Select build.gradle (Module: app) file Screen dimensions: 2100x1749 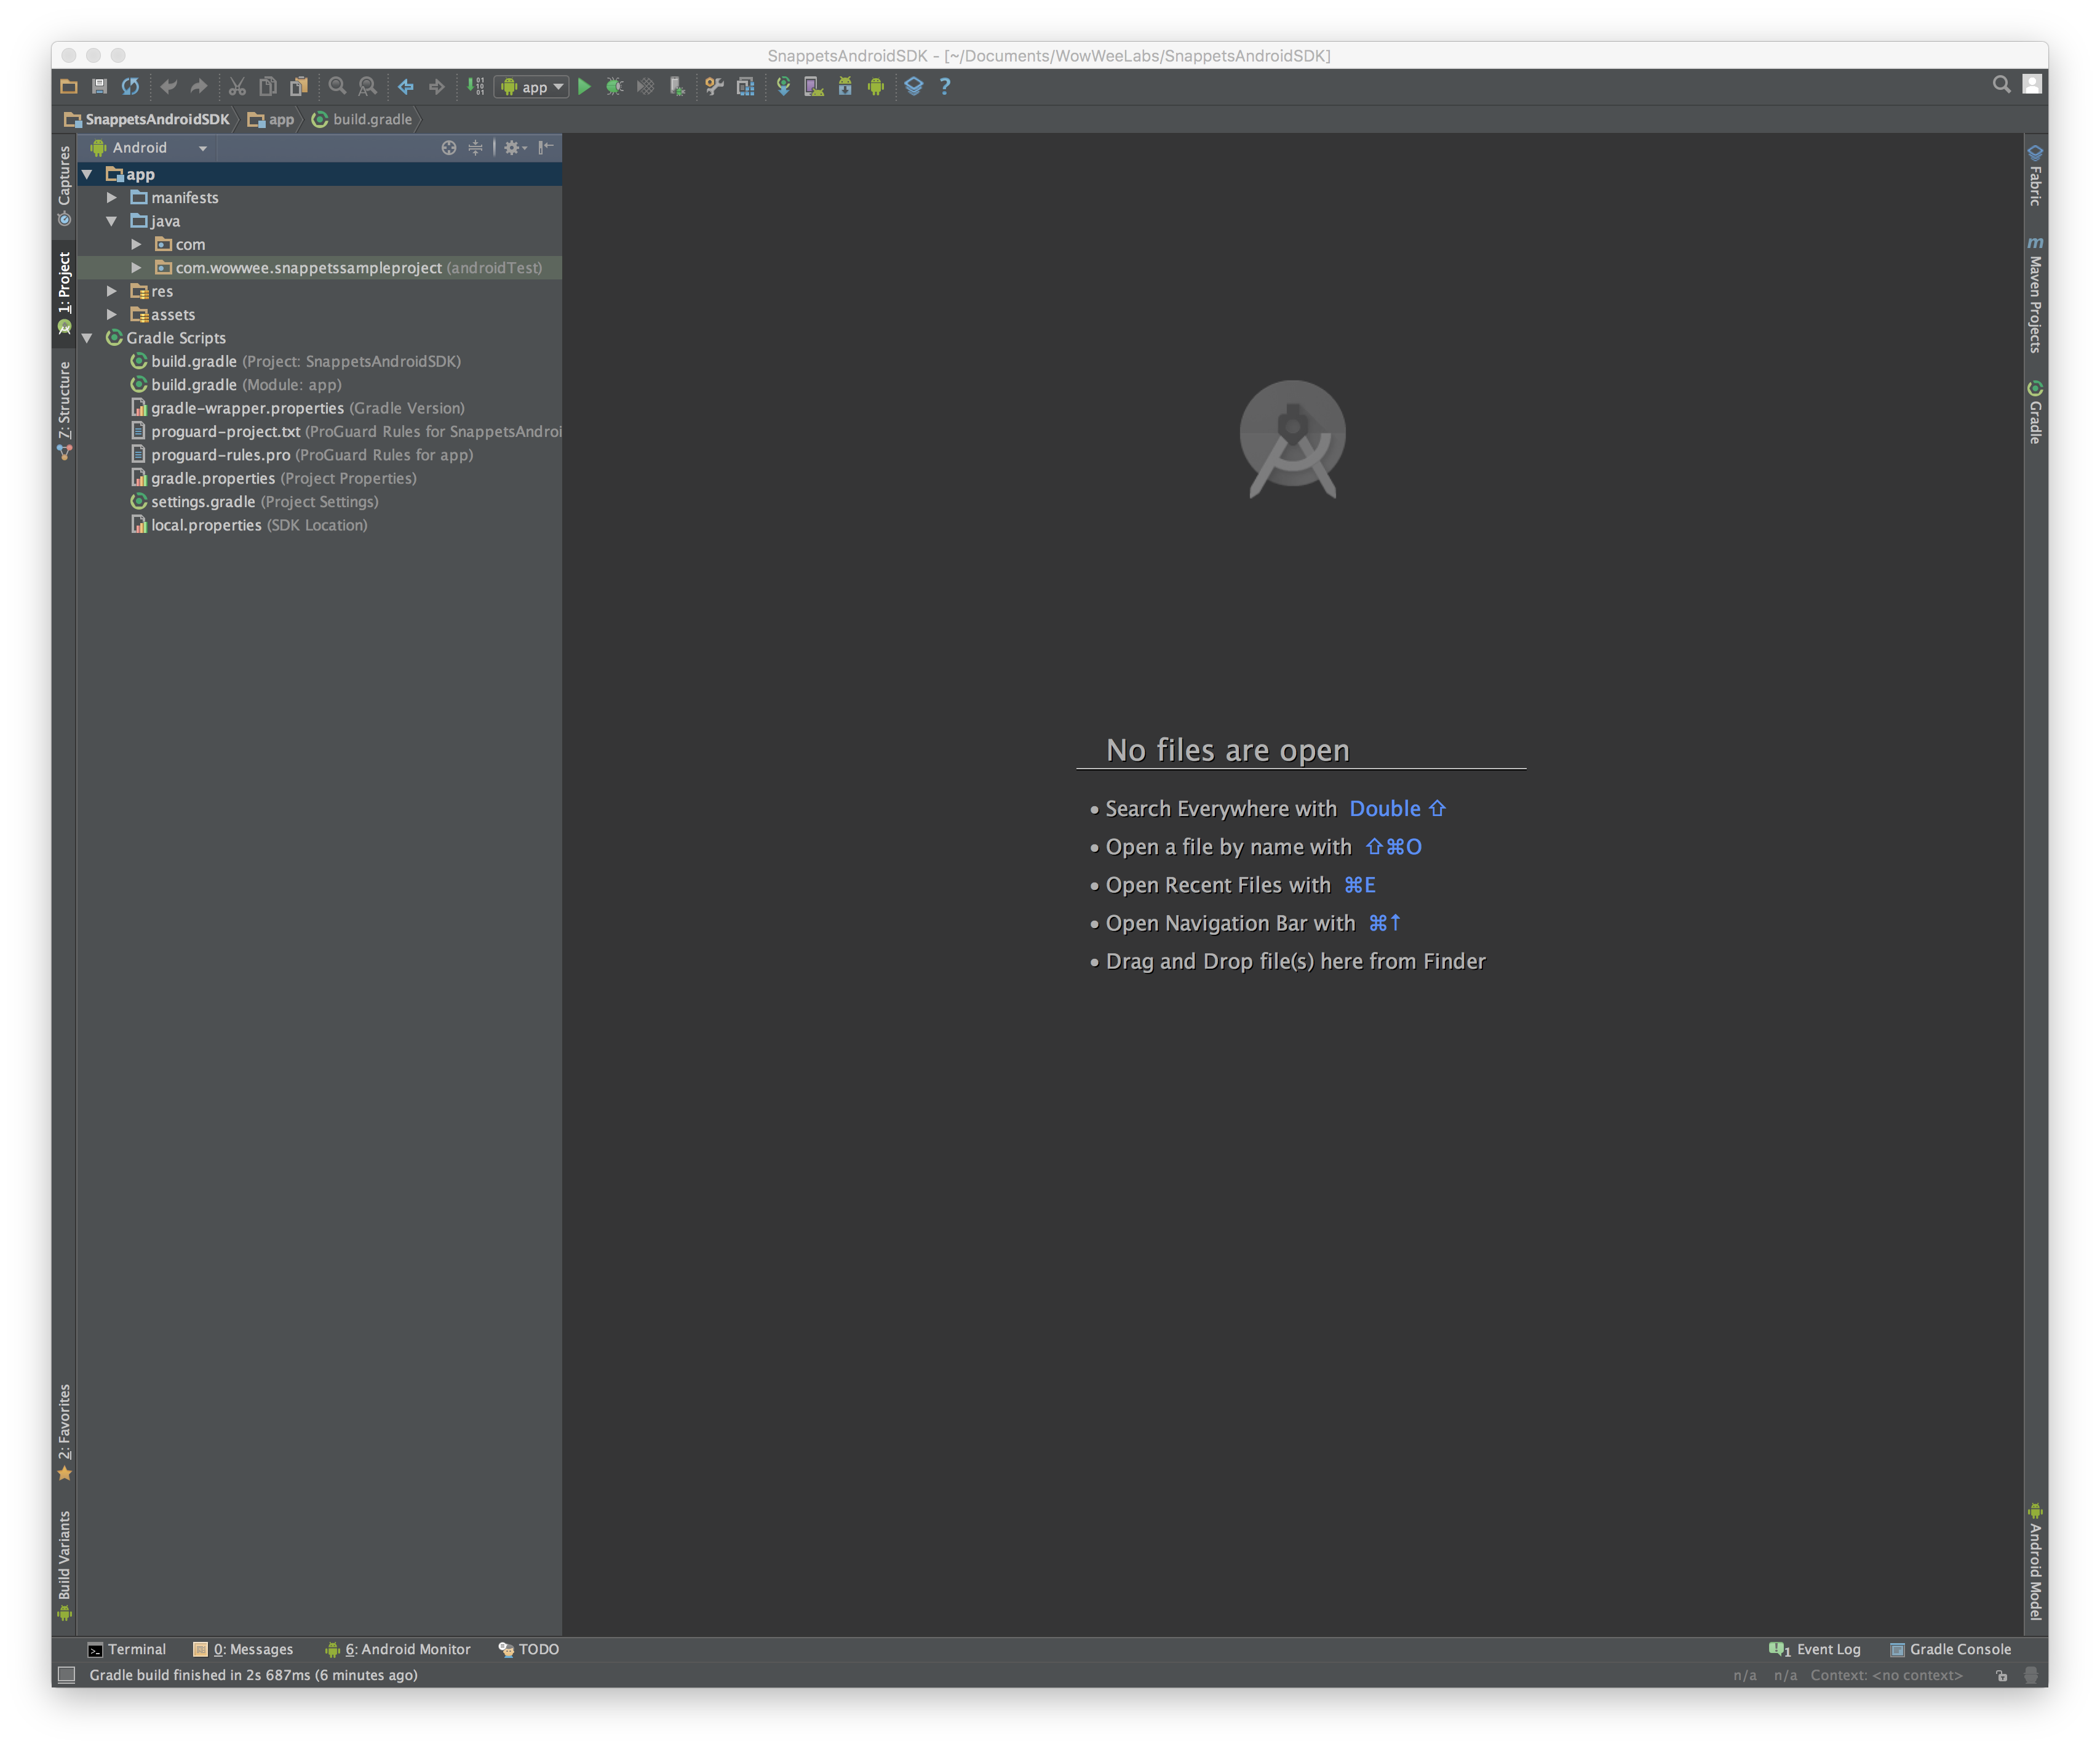(x=194, y=385)
